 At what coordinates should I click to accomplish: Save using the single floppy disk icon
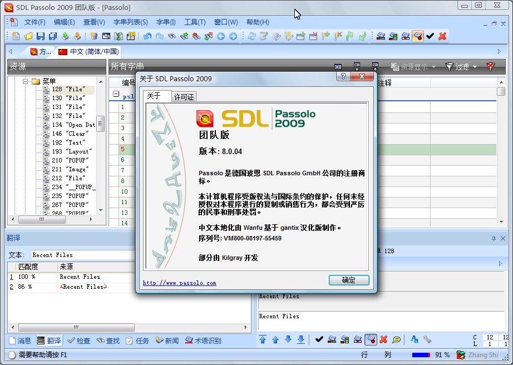coord(41,36)
